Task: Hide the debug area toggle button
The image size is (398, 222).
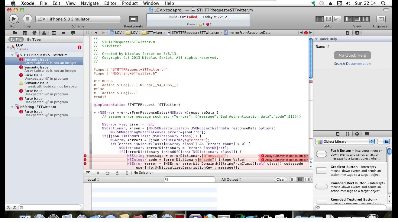Action: point(88,173)
